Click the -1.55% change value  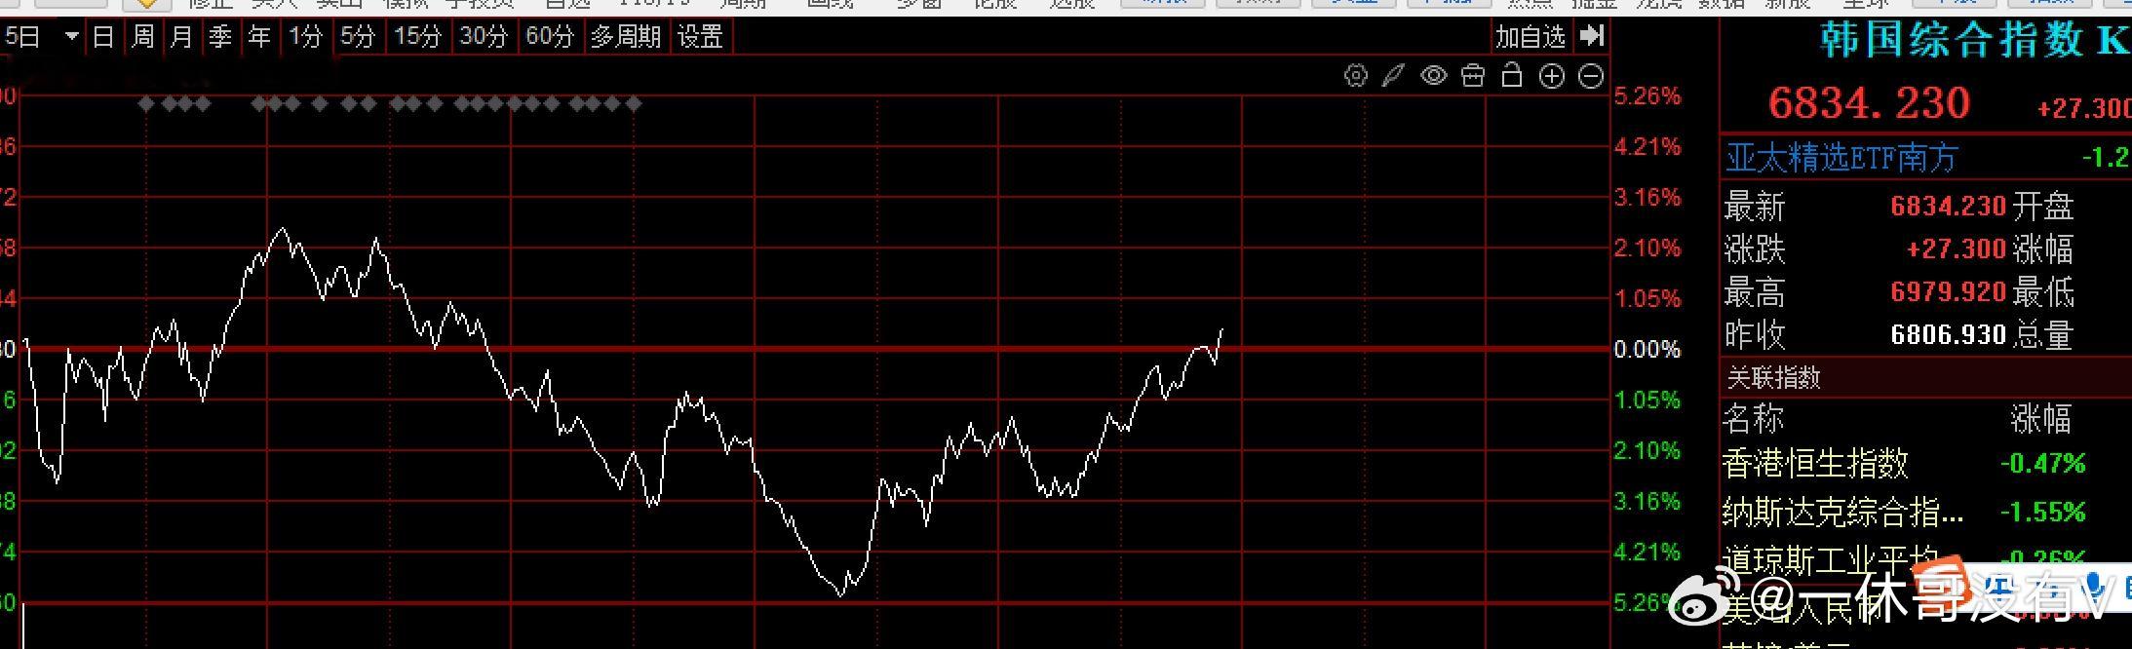[x=2042, y=512]
